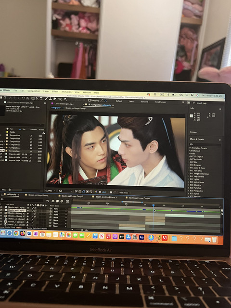Open Firefox from the Dock
Image resolution: width=231 pixels, height=308 pixels.
(23, 233)
